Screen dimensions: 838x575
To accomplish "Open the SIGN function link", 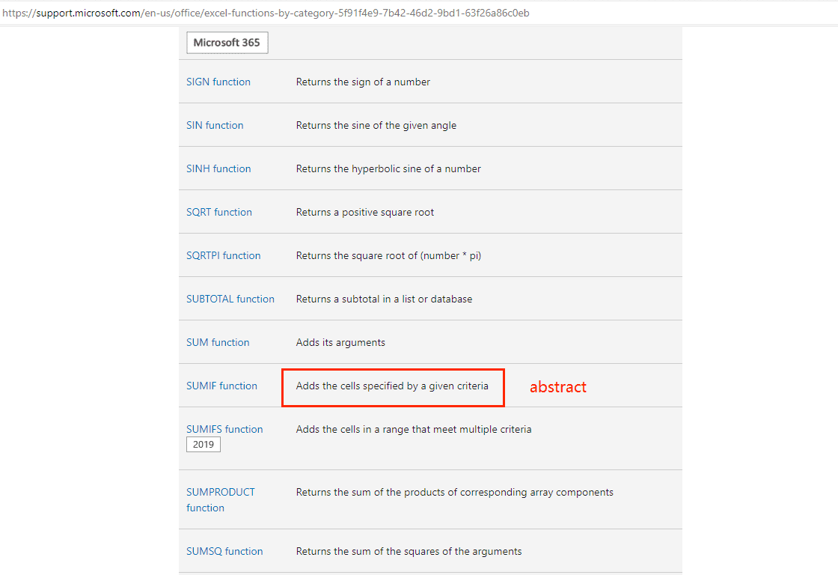I will point(218,82).
